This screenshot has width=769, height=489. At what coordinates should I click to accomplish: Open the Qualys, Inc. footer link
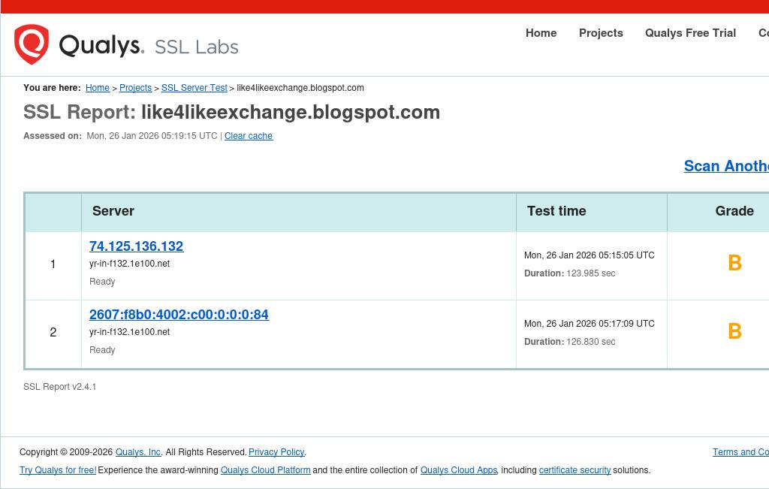(138, 452)
